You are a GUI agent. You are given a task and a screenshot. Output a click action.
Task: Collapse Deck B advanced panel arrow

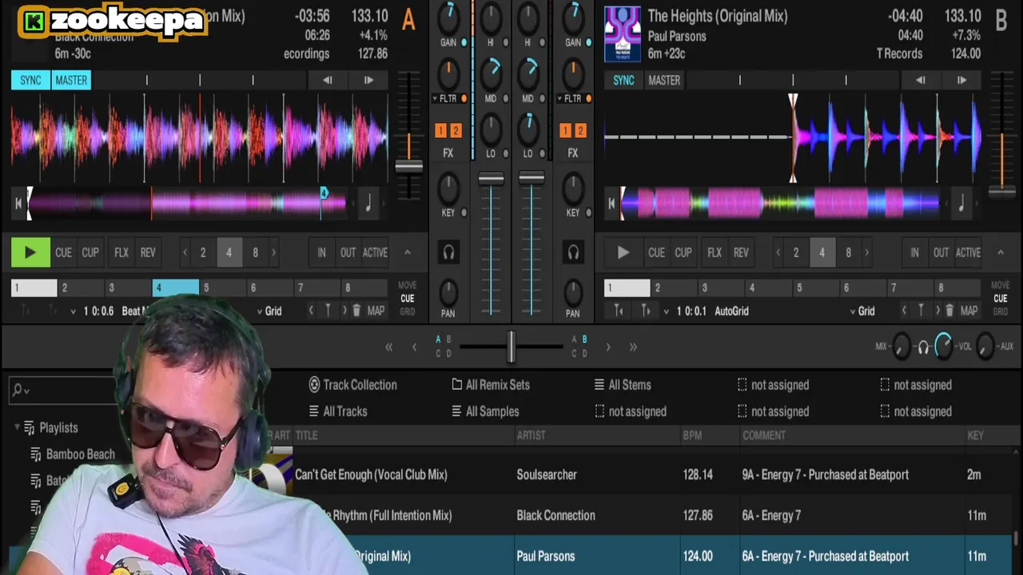pyautogui.click(x=1000, y=252)
